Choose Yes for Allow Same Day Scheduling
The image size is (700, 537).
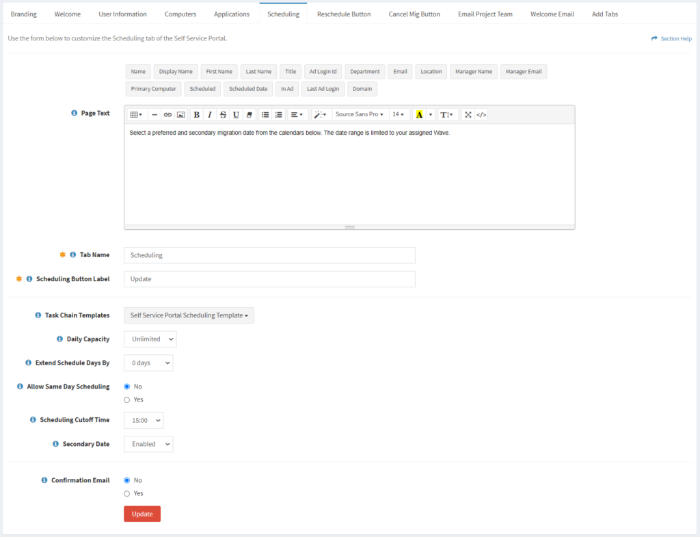126,400
